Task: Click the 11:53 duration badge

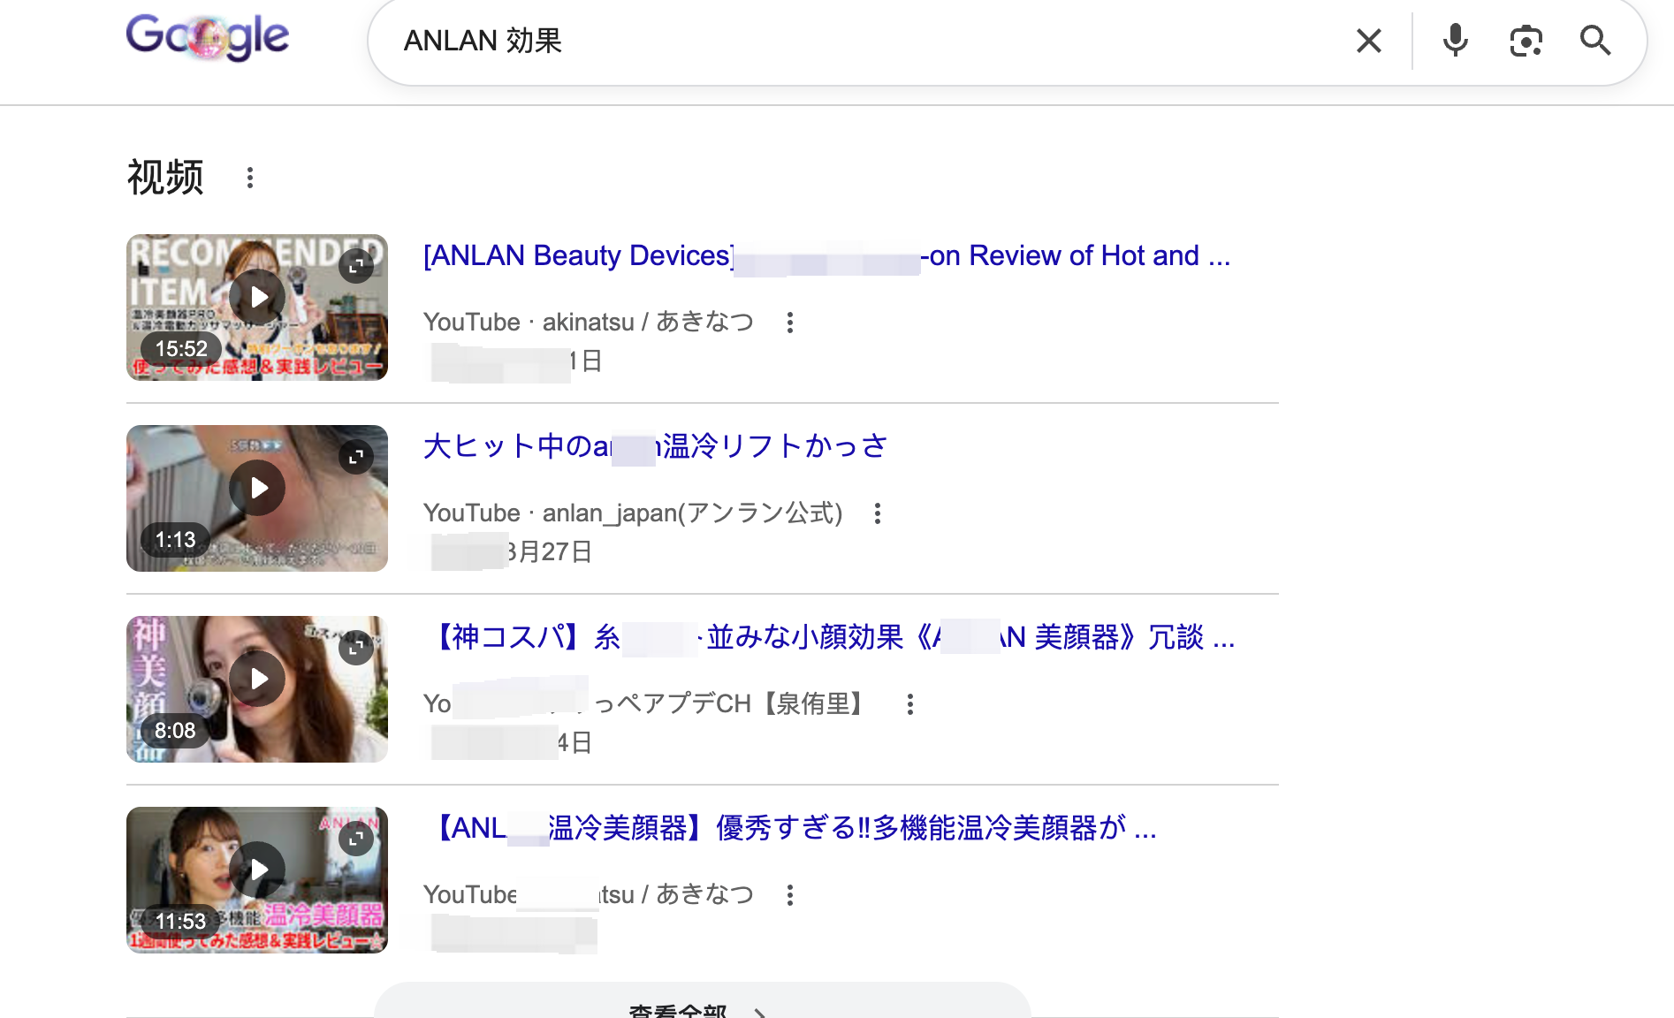Action: [180, 922]
